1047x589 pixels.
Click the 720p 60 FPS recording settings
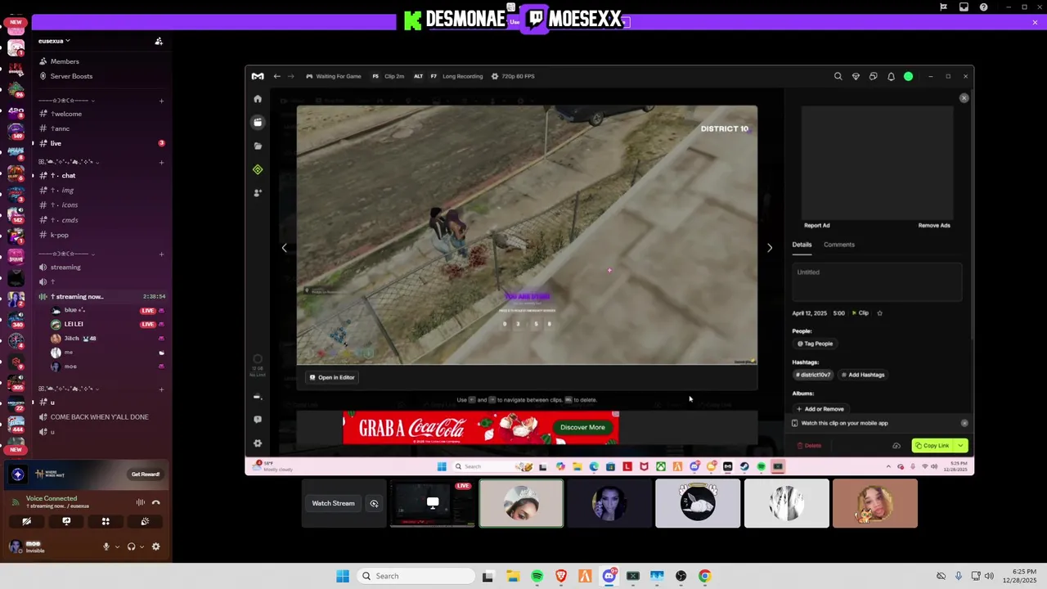pyautogui.click(x=513, y=76)
